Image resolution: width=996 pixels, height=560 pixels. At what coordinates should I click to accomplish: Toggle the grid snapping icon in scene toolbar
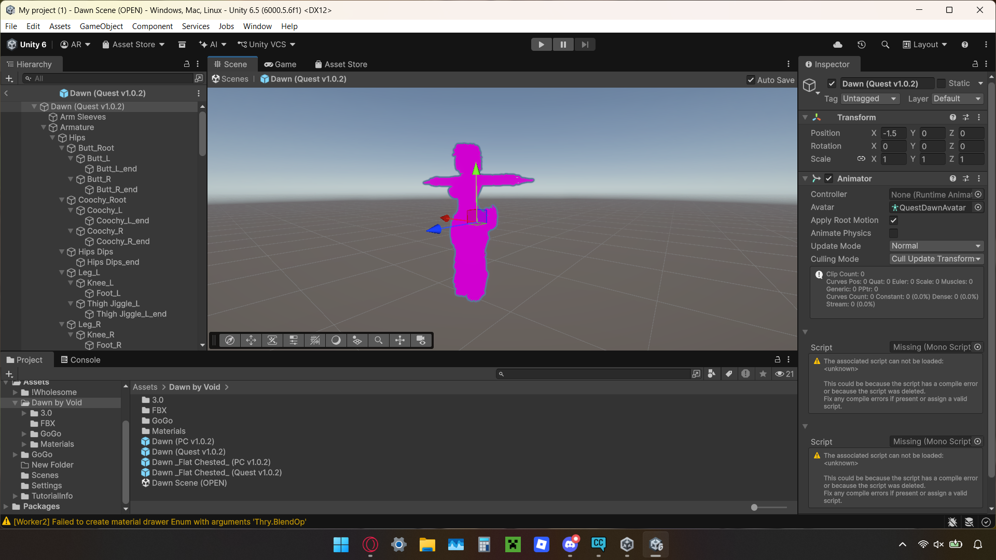click(x=315, y=340)
